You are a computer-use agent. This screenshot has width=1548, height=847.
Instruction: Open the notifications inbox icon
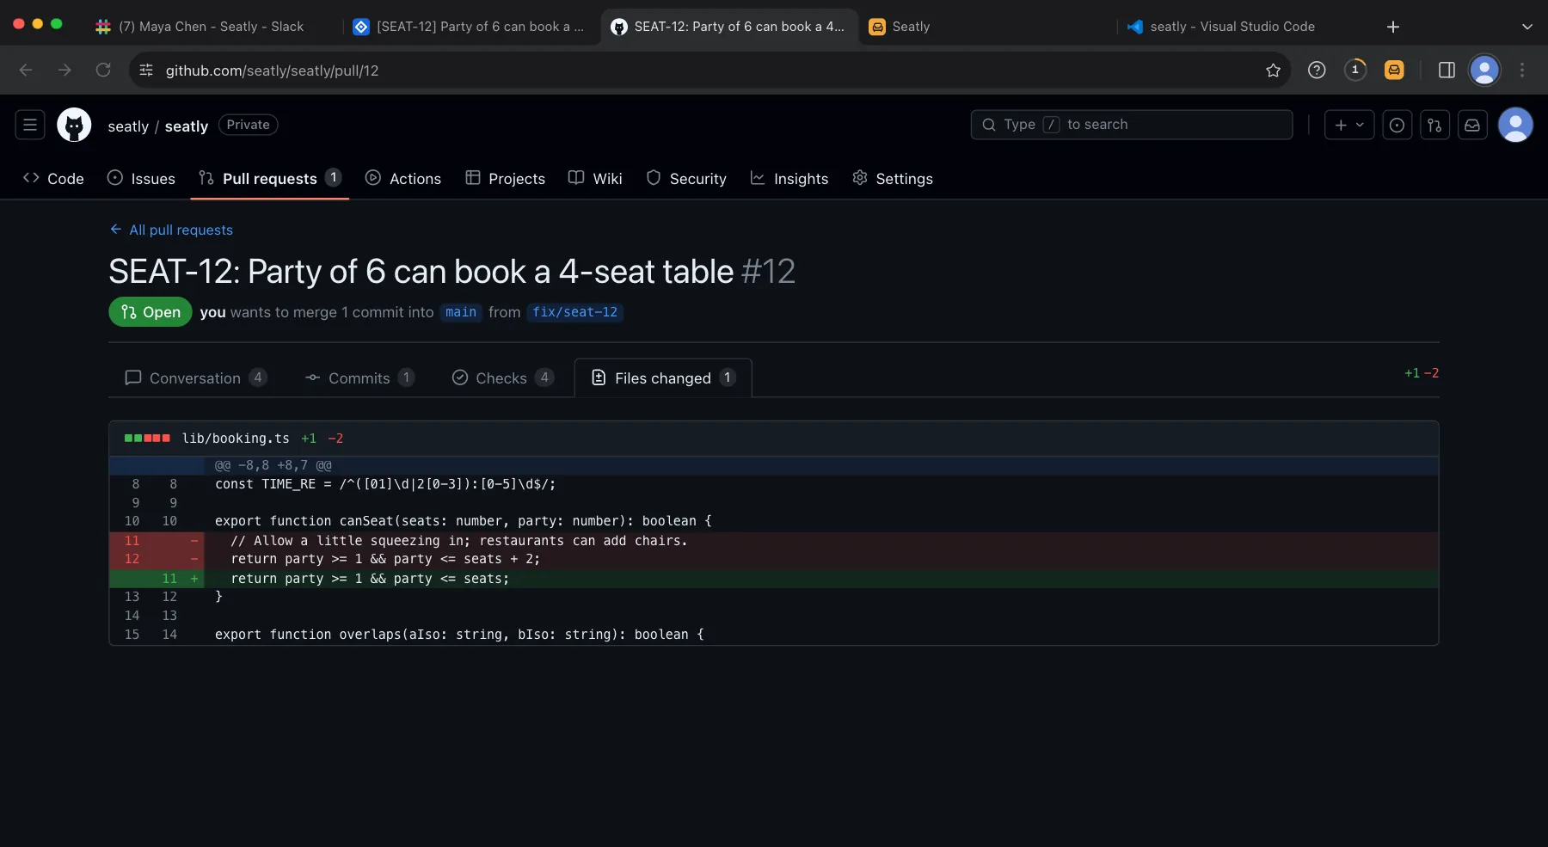pyautogui.click(x=1472, y=125)
